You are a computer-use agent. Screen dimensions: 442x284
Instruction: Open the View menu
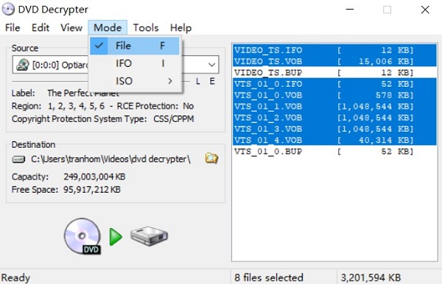(71, 27)
